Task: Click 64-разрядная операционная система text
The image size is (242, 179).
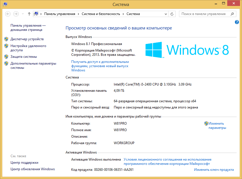Action: tap(155, 101)
